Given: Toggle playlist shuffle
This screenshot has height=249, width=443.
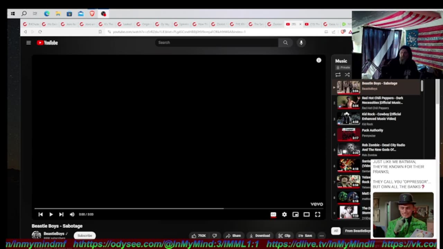Looking at the screenshot, I should coord(347,75).
